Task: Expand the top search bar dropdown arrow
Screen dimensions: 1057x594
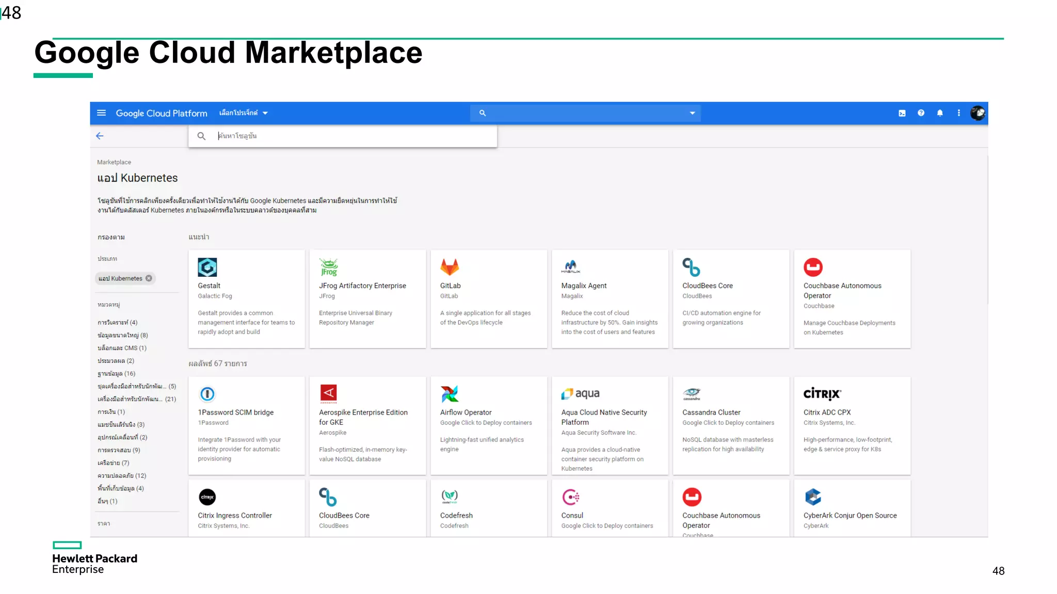Action: 693,113
